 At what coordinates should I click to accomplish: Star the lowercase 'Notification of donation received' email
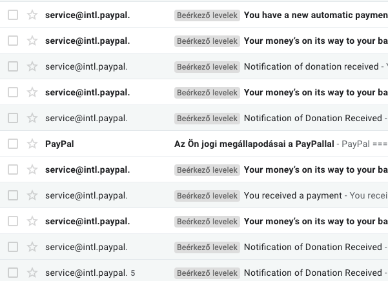pos(32,66)
